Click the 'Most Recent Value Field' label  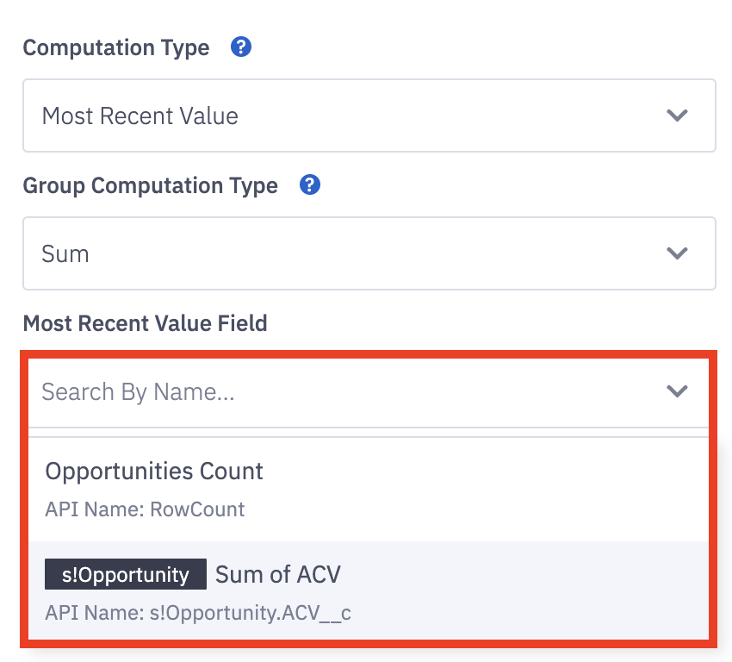tap(145, 323)
